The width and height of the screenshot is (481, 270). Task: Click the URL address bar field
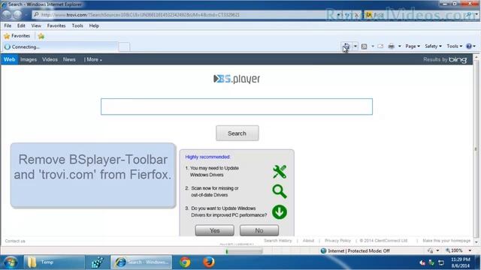[x=184, y=15]
